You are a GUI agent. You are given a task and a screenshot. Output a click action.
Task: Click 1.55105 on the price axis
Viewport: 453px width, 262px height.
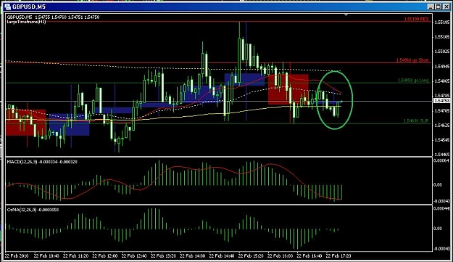(442, 37)
